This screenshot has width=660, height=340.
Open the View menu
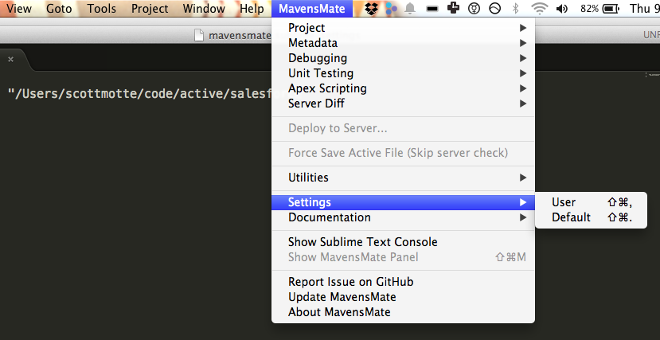click(x=19, y=9)
